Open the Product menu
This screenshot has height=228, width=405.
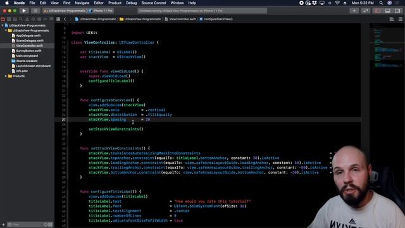(115, 3)
